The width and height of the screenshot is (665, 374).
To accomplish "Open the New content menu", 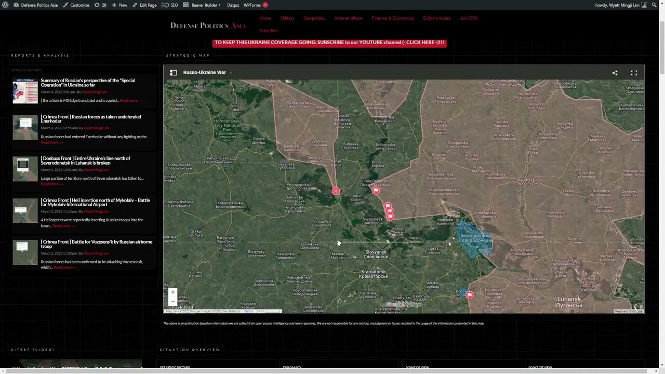I will 119,5.
